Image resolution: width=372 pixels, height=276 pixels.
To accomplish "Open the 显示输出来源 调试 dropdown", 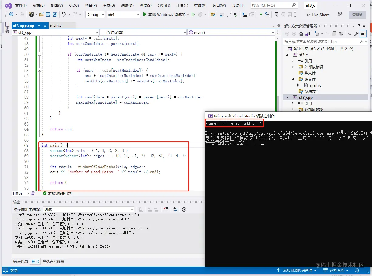I will (89, 209).
